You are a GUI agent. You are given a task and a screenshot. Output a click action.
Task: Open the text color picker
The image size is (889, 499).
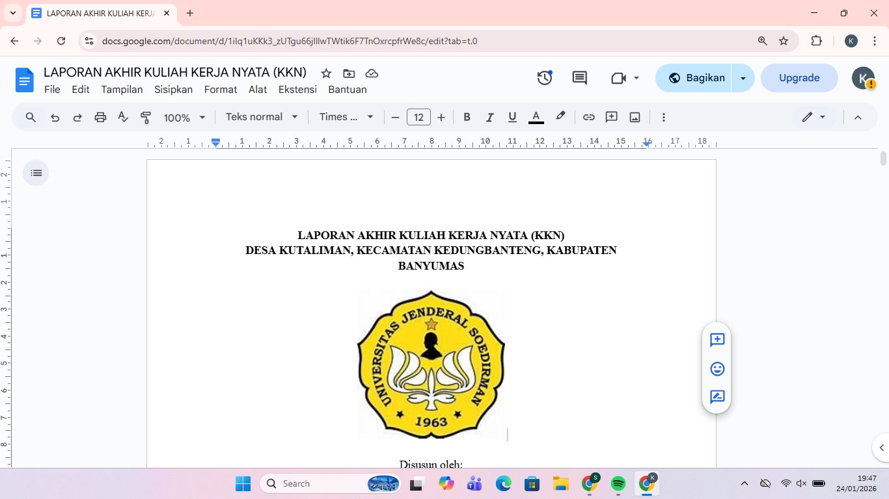point(536,118)
